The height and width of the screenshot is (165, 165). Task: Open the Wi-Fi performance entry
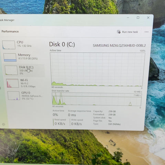click(x=25, y=83)
